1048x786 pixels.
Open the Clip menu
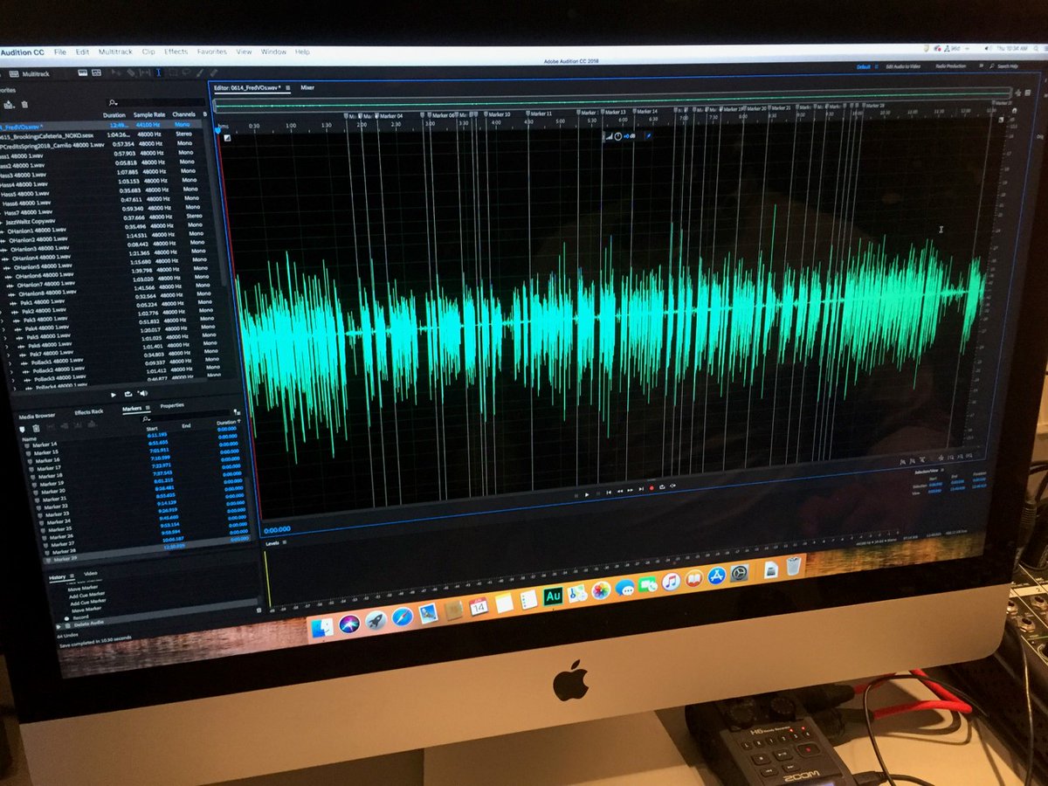tap(148, 52)
